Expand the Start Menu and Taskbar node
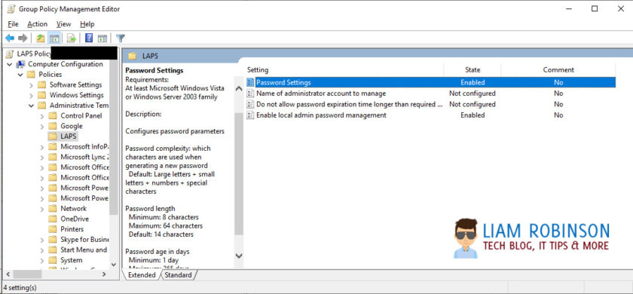The width and height of the screenshot is (633, 294). (42, 250)
